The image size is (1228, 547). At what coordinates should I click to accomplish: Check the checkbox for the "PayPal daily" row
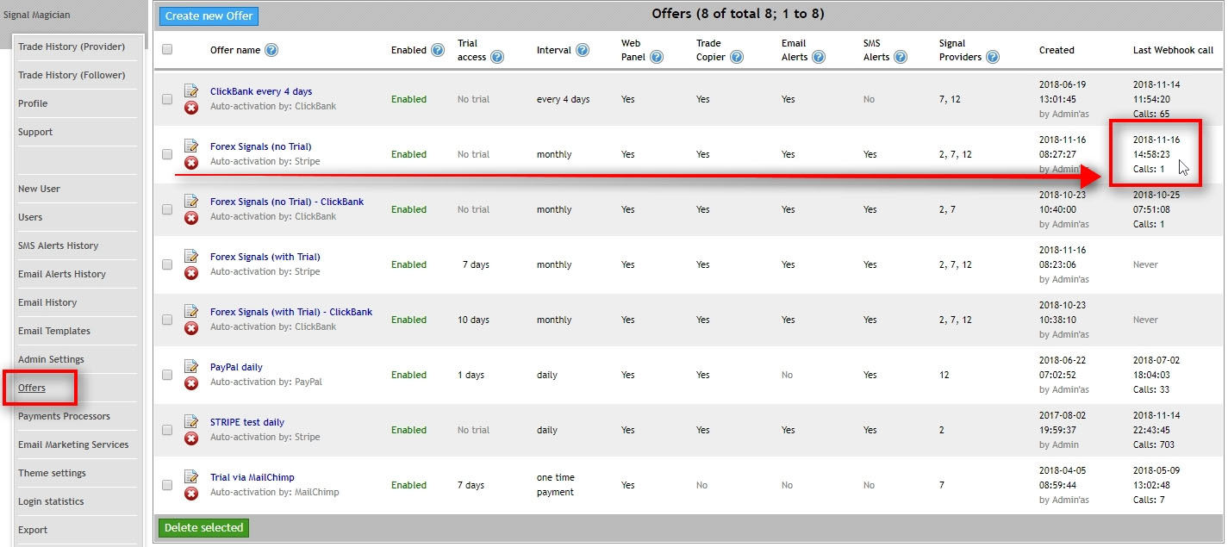167,375
